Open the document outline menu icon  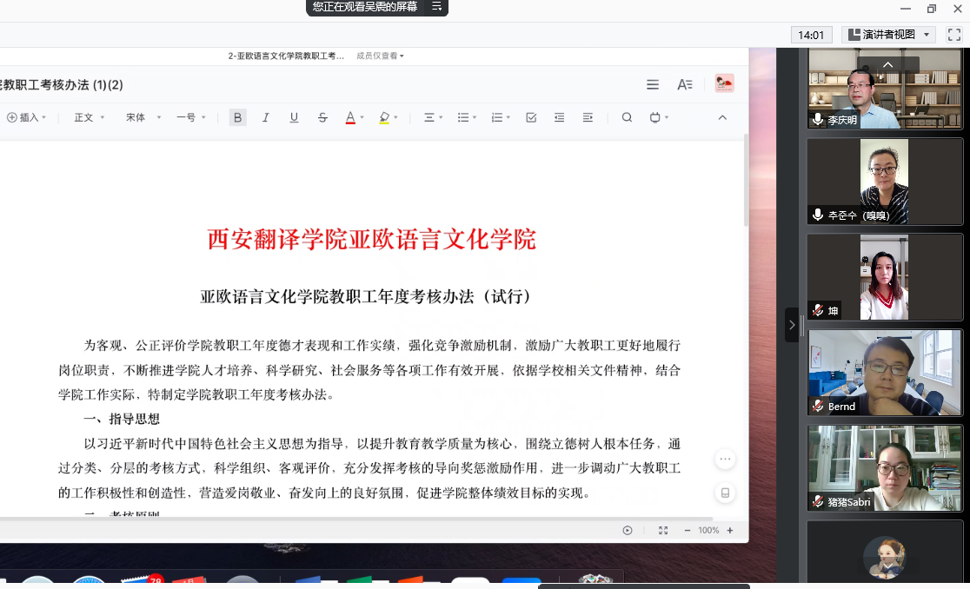(653, 84)
